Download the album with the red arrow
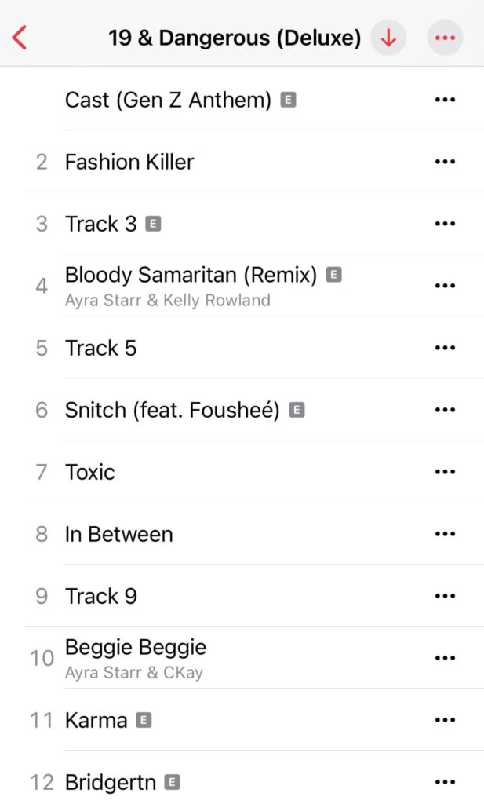 [389, 38]
